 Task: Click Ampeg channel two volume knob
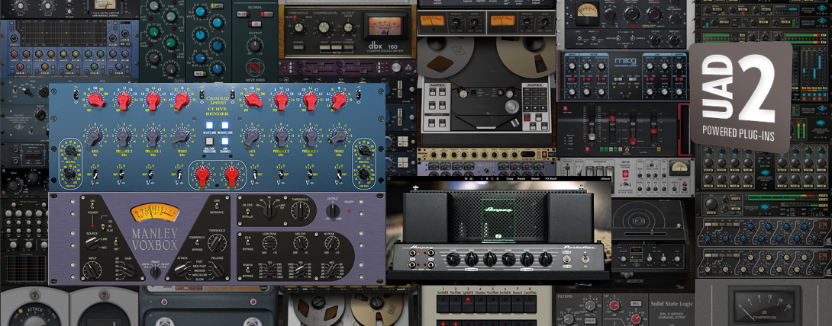[x=509, y=259]
